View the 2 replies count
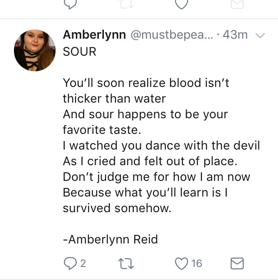The image size is (278, 280). pyautogui.click(x=83, y=263)
